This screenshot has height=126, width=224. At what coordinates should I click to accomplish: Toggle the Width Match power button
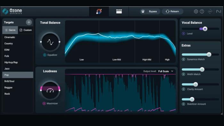(x=183, y=74)
